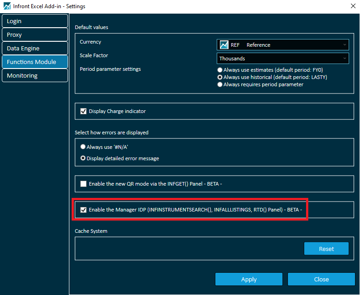Open the Login settings tab
This screenshot has height=295, width=360.
34,21
